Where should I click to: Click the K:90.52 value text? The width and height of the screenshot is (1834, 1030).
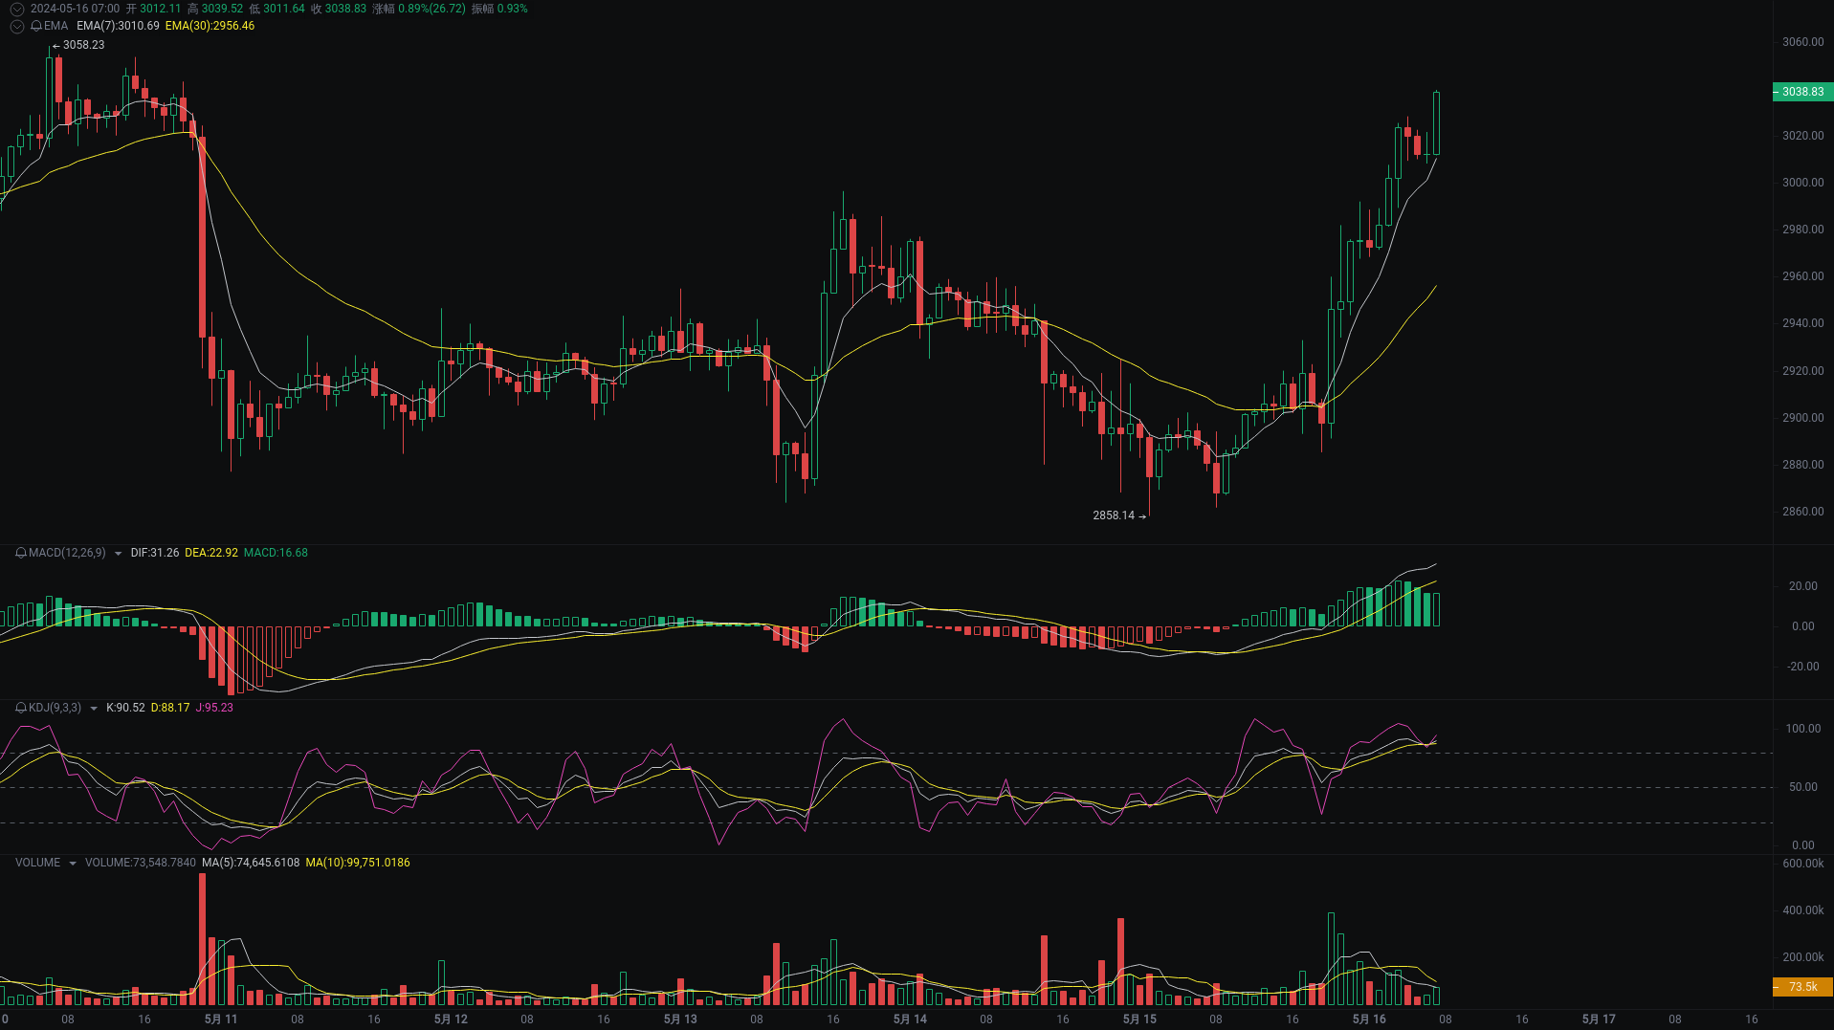pos(123,708)
